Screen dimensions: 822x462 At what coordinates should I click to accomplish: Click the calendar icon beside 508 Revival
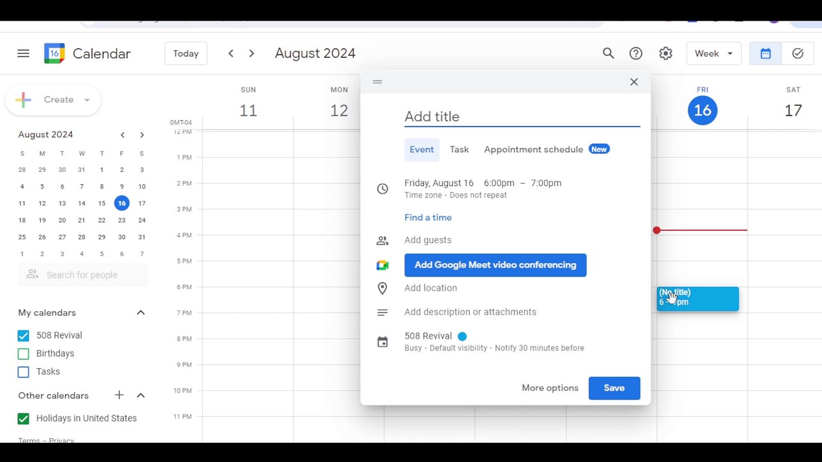coord(382,342)
